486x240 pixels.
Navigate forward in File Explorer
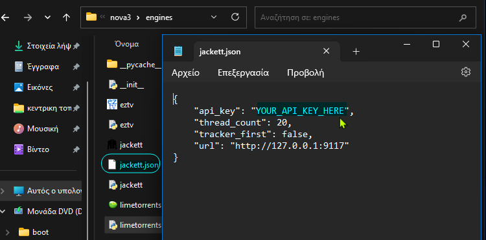pos(28,17)
